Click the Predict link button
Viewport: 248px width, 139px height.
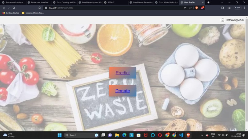pos(122,73)
